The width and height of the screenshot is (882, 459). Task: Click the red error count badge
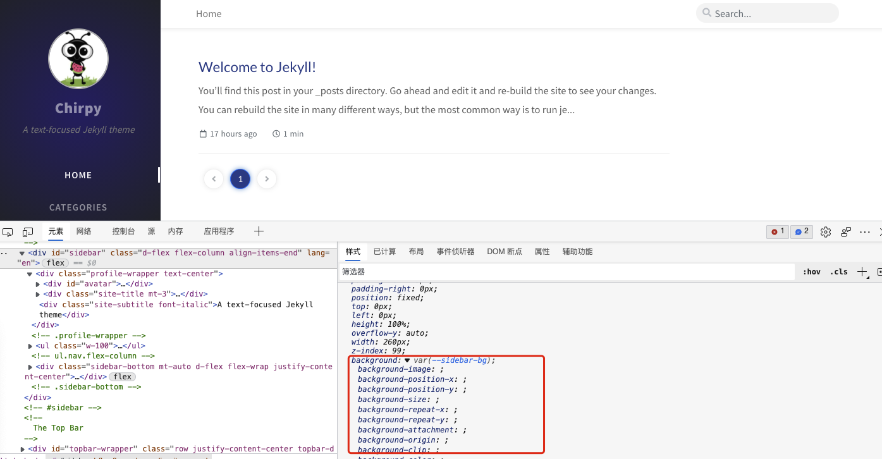(777, 232)
